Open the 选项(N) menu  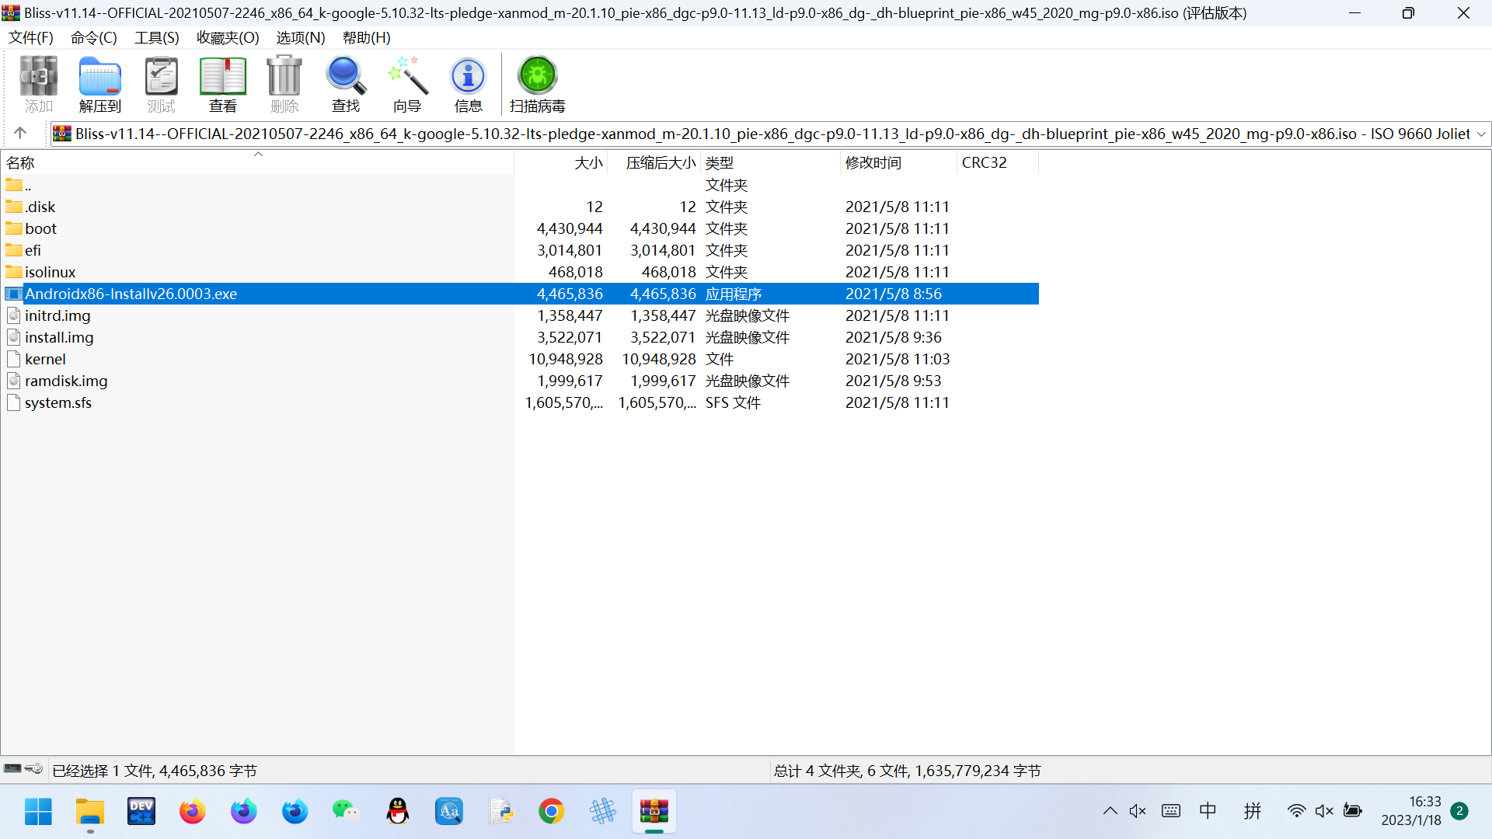[301, 37]
